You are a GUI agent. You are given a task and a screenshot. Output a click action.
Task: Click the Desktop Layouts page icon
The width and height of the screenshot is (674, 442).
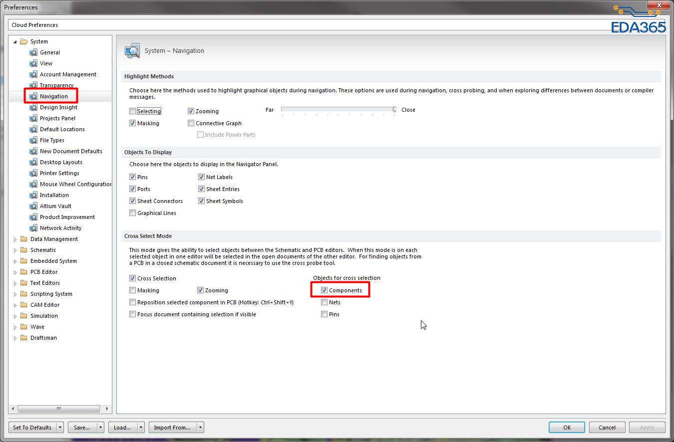(x=33, y=162)
